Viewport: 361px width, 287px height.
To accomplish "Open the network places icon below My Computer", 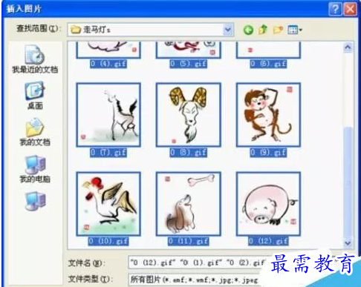I will (x=36, y=201).
